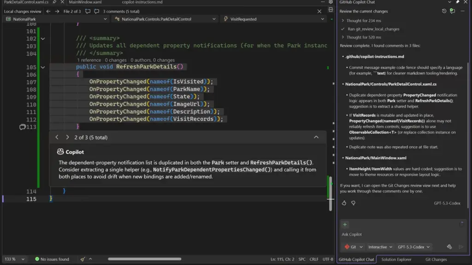Expand 'Thought for 234 ms' section
Viewport: 472px width, 265px height.
(x=361, y=21)
